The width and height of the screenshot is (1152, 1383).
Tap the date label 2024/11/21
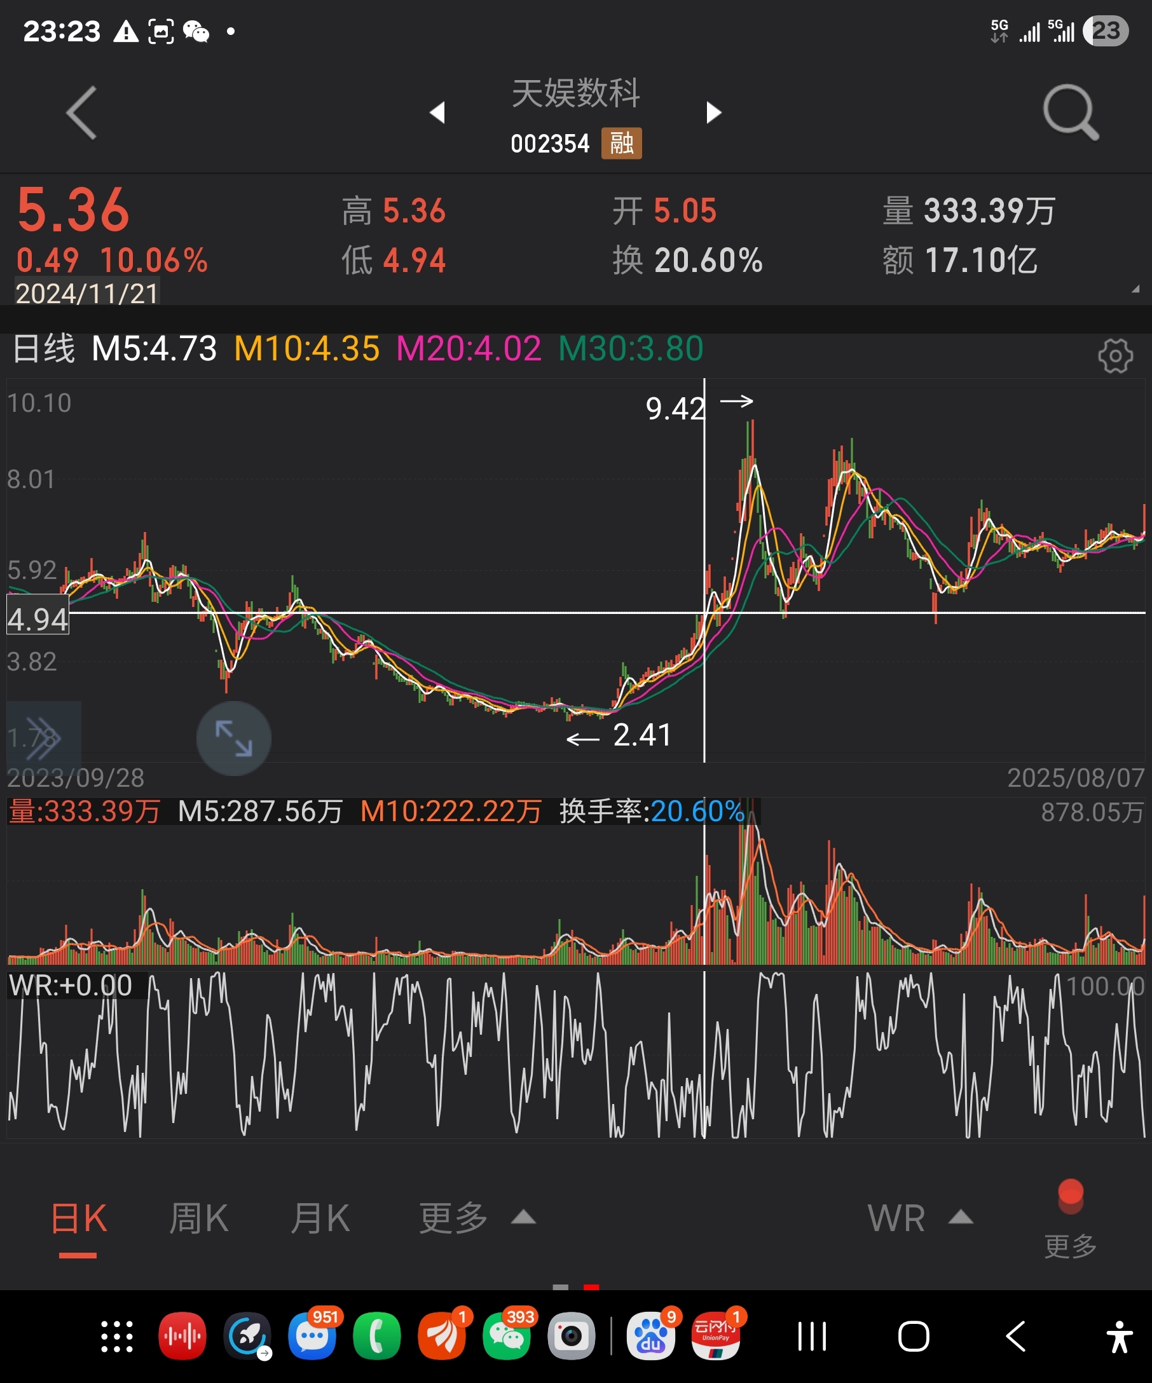pyautogui.click(x=87, y=293)
